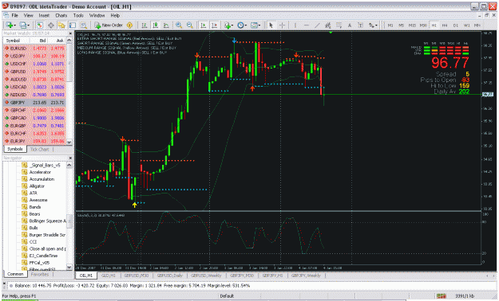Screen dimensions: 499x301
Task: Open the GBPJPY,Weekly chart tab
Action: (x=306, y=276)
